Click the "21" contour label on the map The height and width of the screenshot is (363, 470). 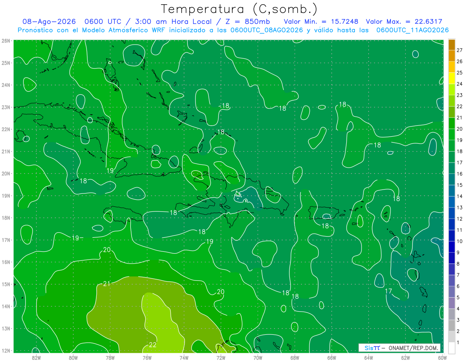click(107, 284)
